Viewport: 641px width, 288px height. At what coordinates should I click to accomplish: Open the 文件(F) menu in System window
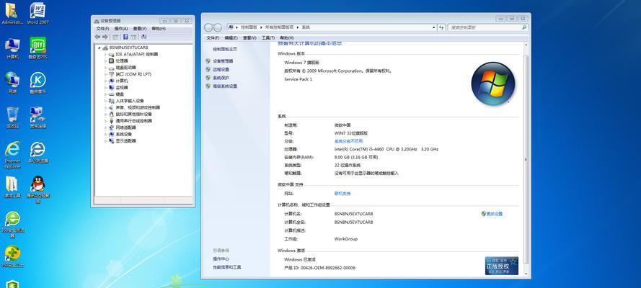coord(213,38)
